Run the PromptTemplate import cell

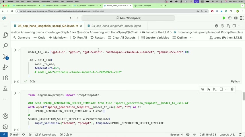click(x=15, y=93)
